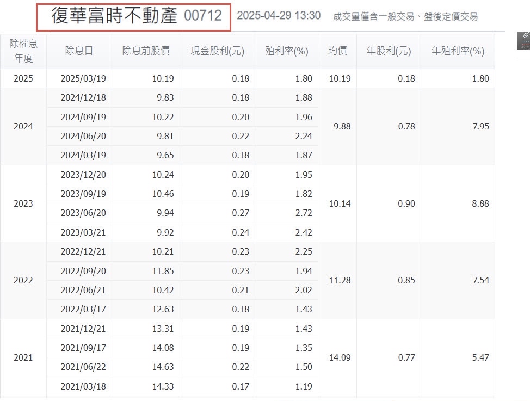Click the 除息前股價 column header
The image size is (530, 401).
146,51
